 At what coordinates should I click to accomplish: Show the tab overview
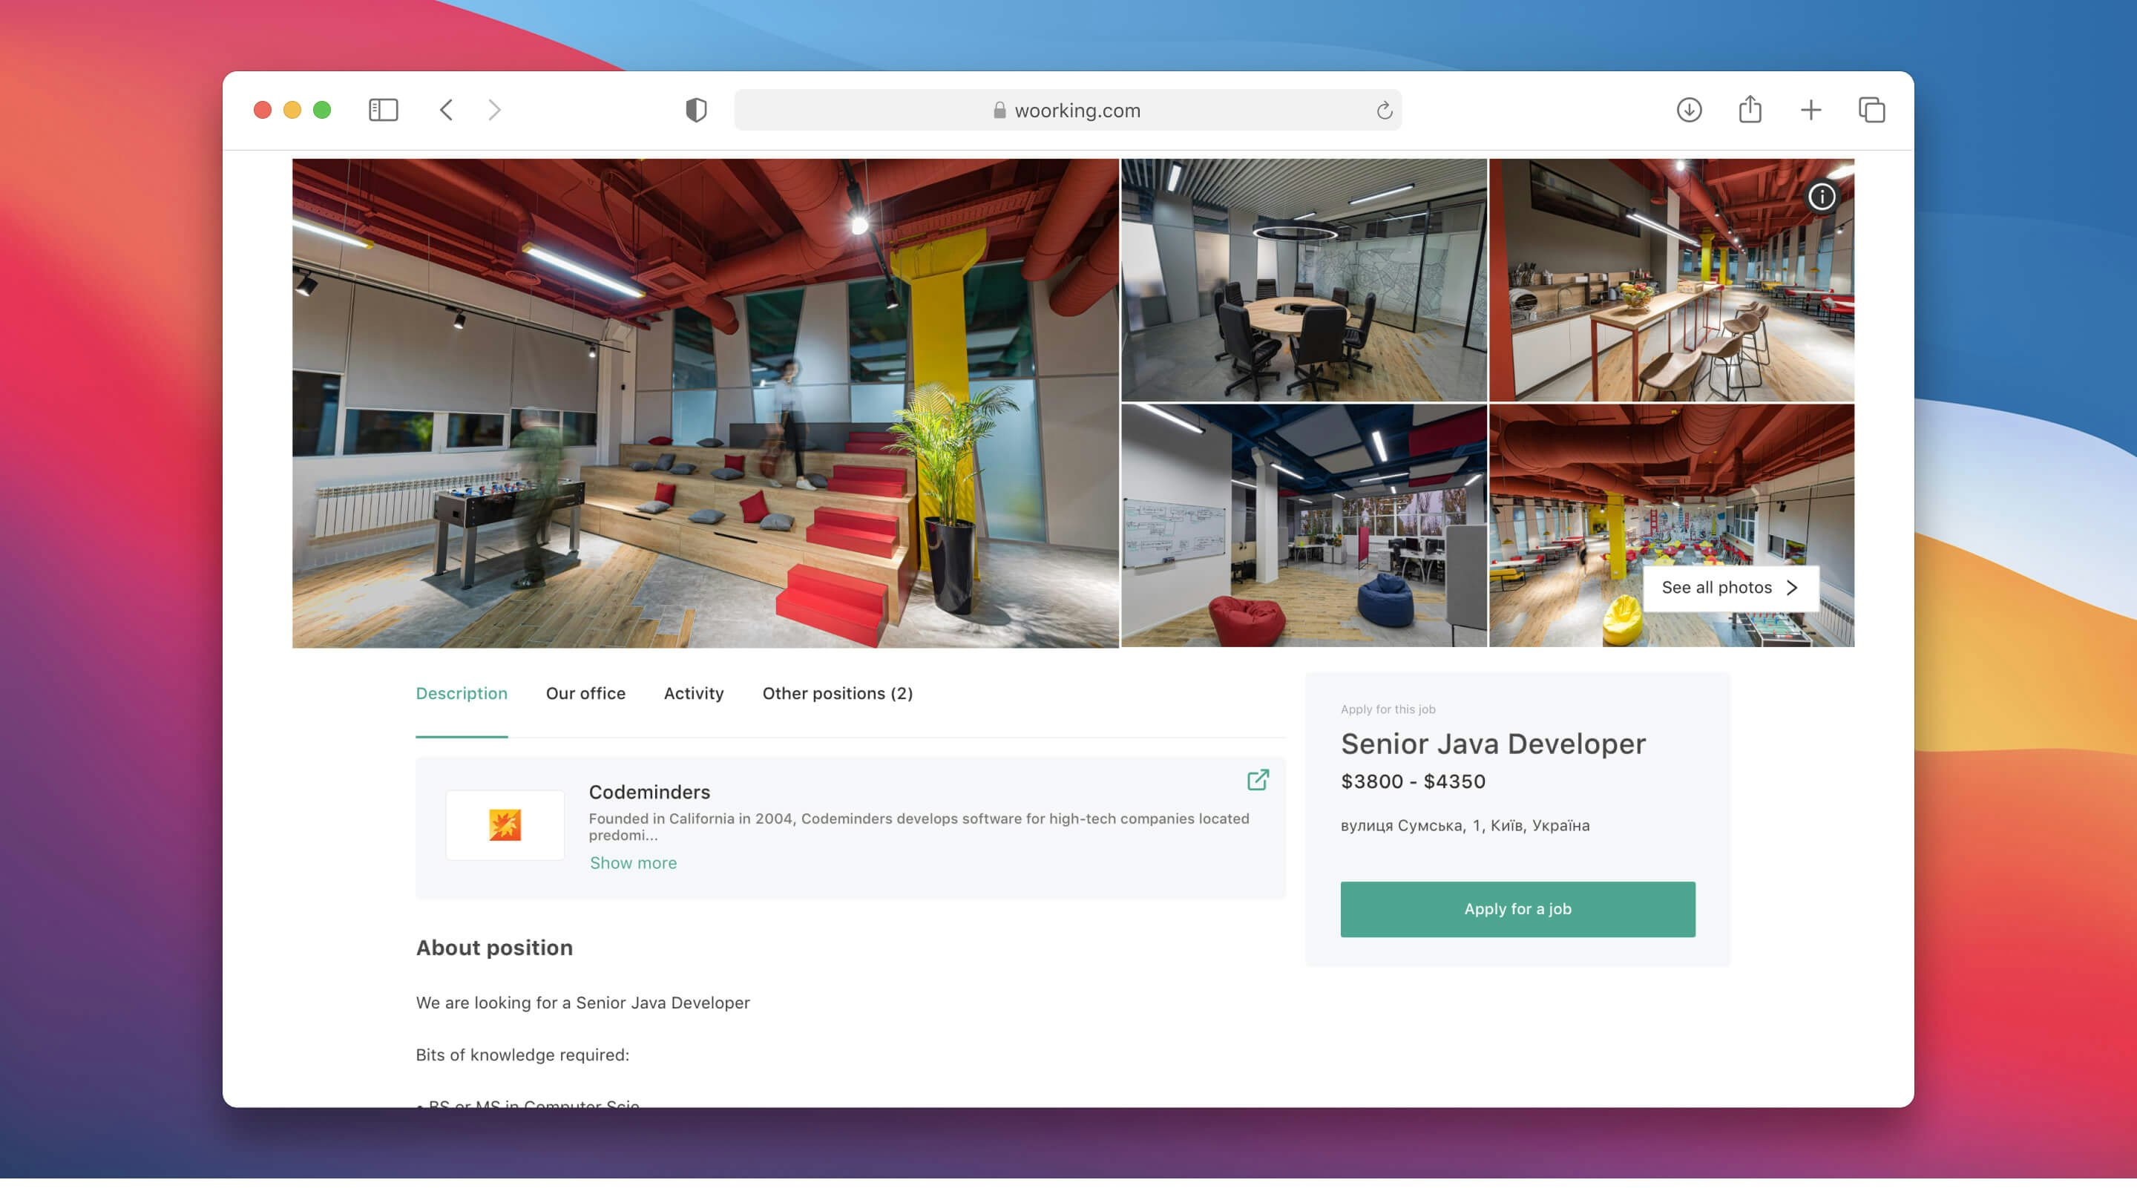coord(1871,111)
